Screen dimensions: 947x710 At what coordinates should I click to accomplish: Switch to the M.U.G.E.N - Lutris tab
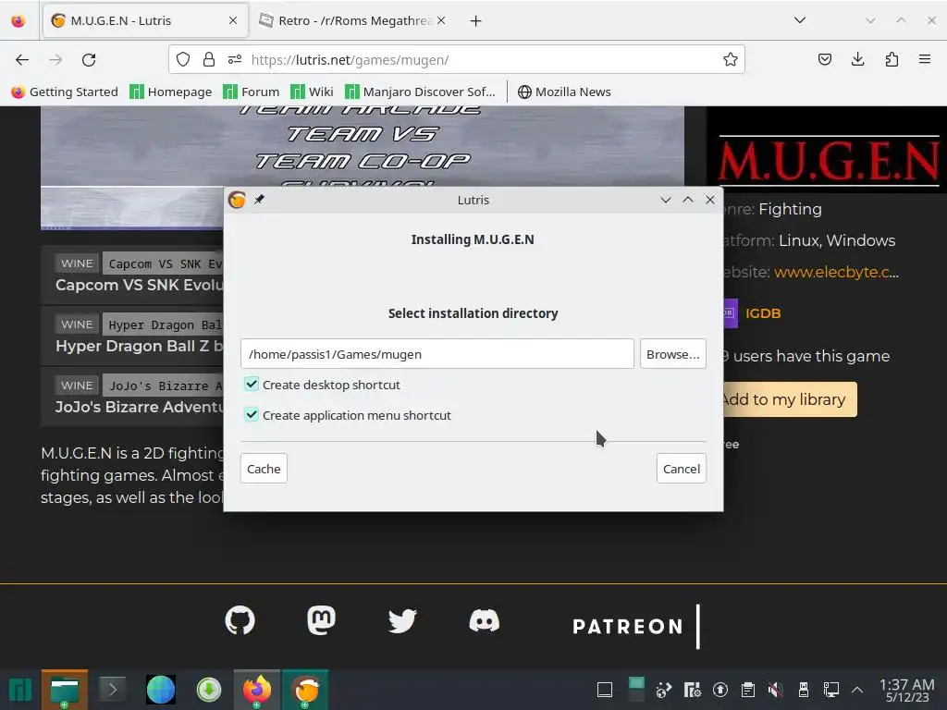tap(145, 20)
